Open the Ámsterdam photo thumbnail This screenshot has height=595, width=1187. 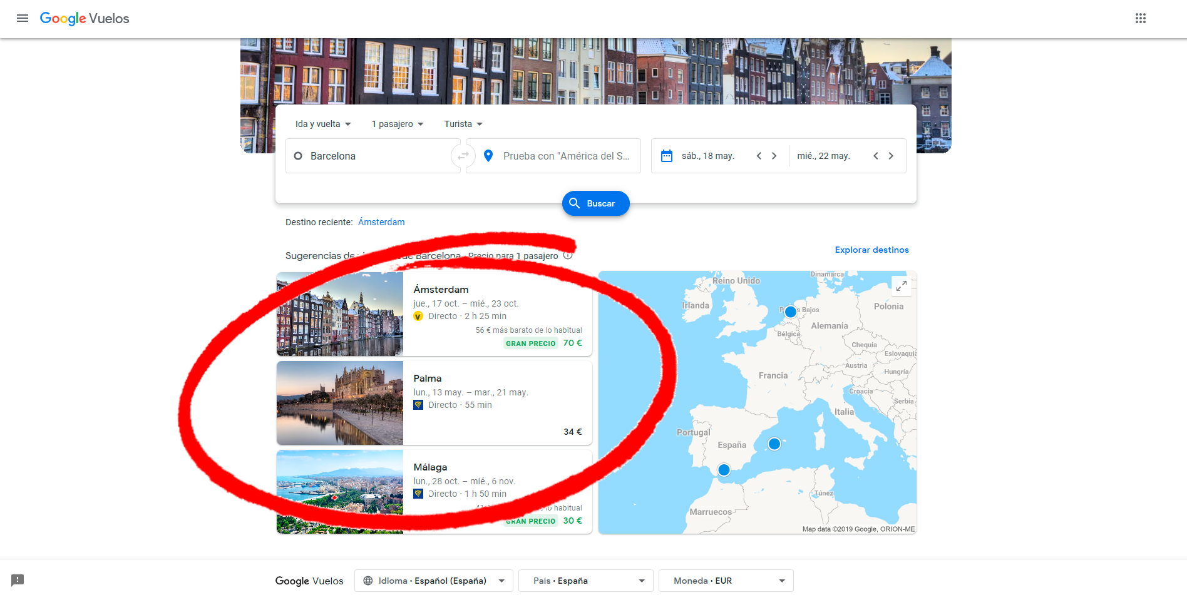(340, 314)
